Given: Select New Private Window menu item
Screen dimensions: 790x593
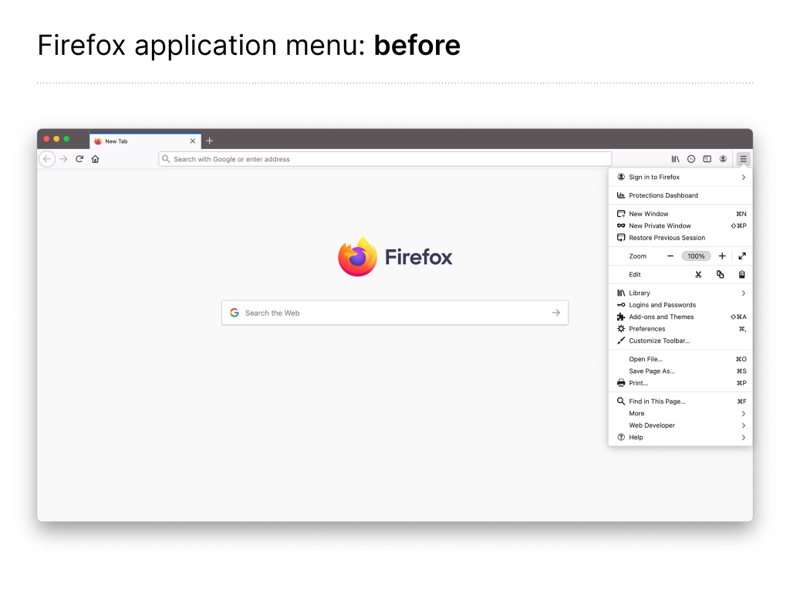Looking at the screenshot, I should [x=660, y=226].
